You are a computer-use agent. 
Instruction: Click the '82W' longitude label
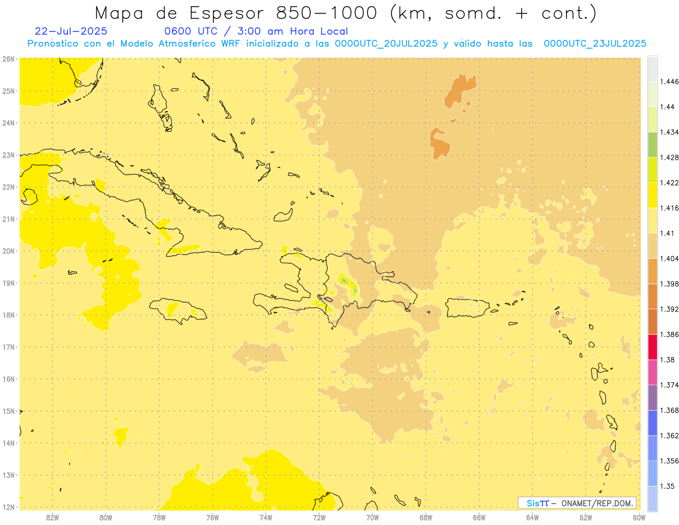(53, 517)
